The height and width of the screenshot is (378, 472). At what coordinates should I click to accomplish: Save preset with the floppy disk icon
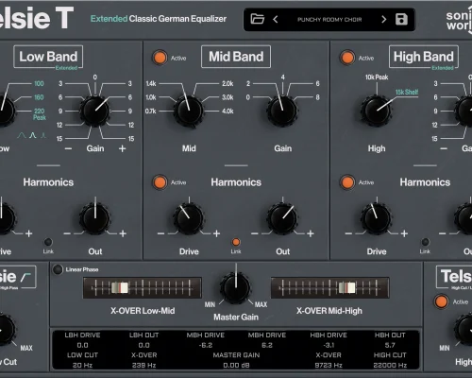(401, 19)
